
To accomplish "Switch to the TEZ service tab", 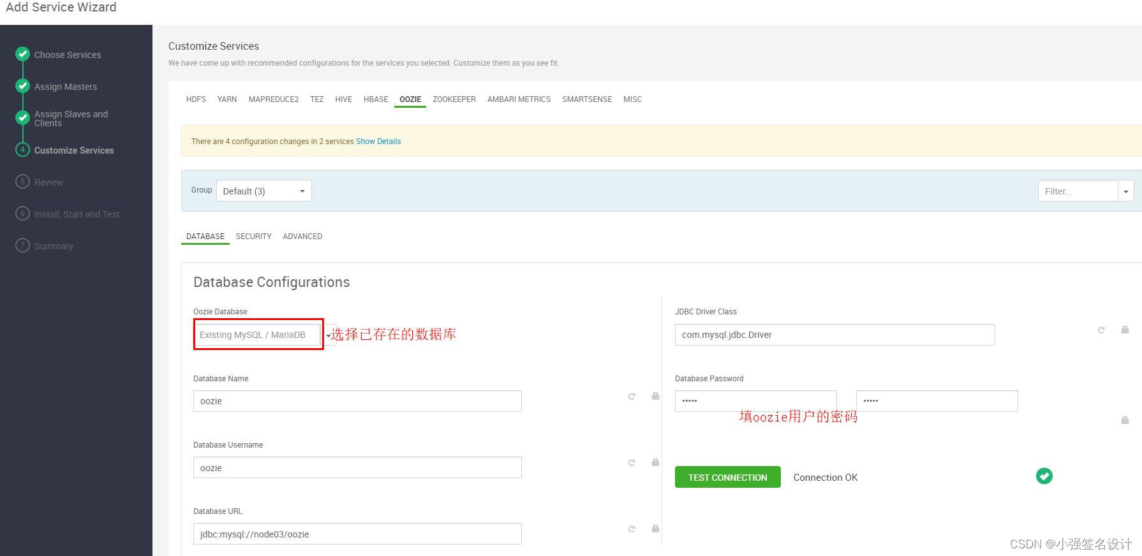I will click(317, 99).
